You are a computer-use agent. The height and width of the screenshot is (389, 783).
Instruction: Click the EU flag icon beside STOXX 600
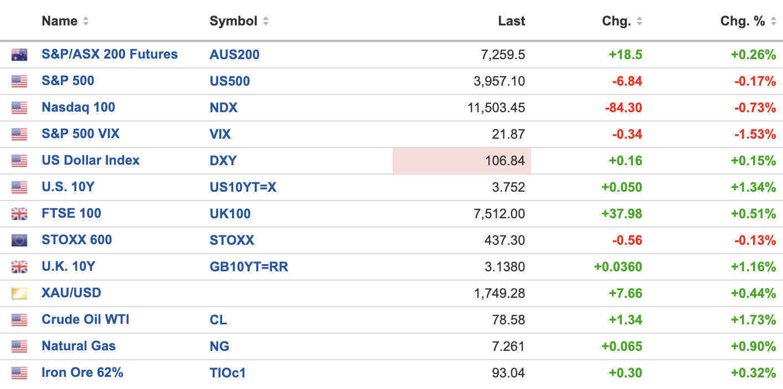pyautogui.click(x=19, y=240)
